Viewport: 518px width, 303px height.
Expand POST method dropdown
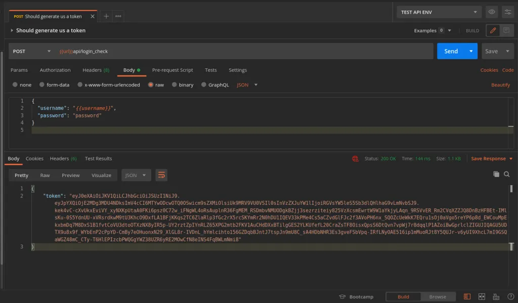pos(31,51)
